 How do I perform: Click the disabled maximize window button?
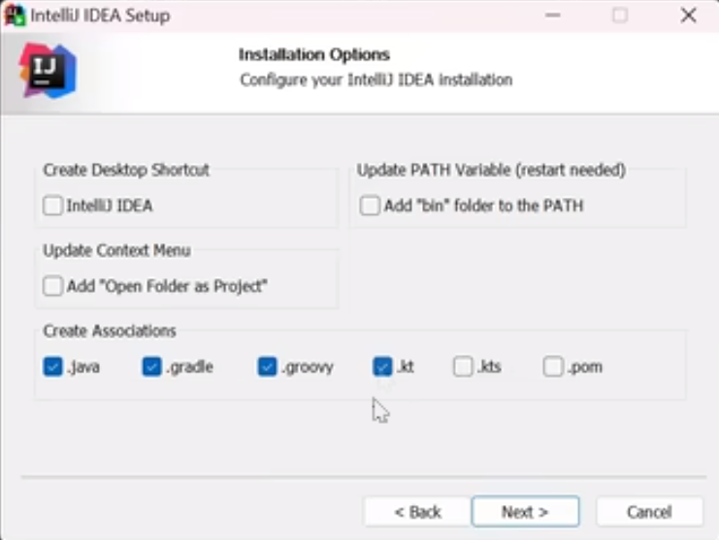[x=620, y=16]
